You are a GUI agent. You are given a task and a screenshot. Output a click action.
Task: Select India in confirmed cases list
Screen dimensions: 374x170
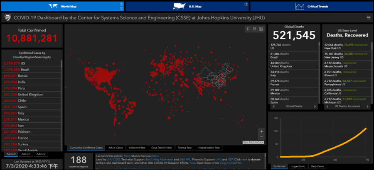[32, 82]
